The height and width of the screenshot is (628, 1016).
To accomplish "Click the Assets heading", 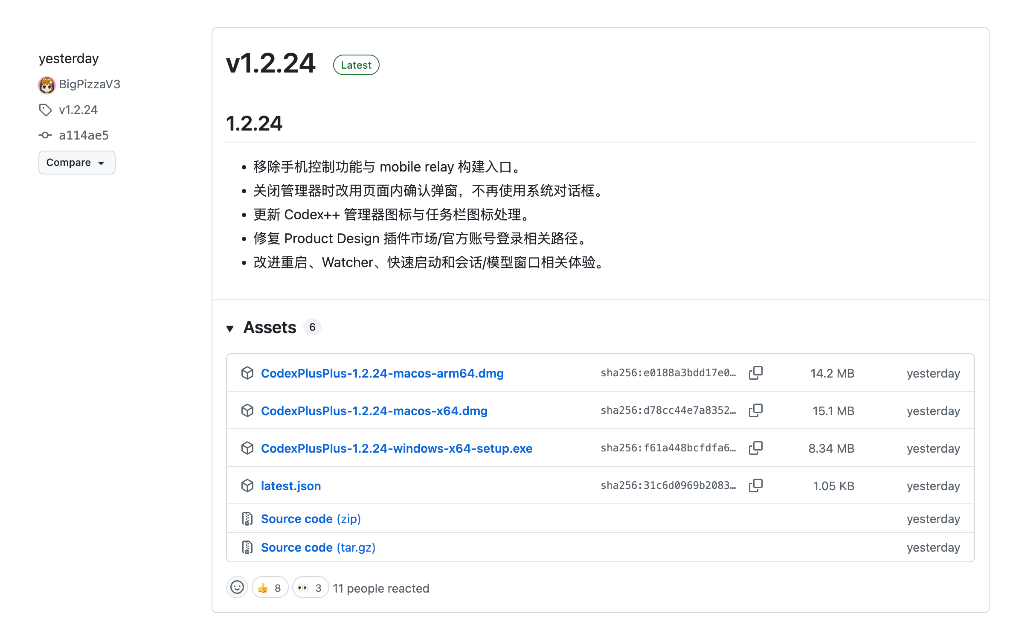I will pos(270,327).
